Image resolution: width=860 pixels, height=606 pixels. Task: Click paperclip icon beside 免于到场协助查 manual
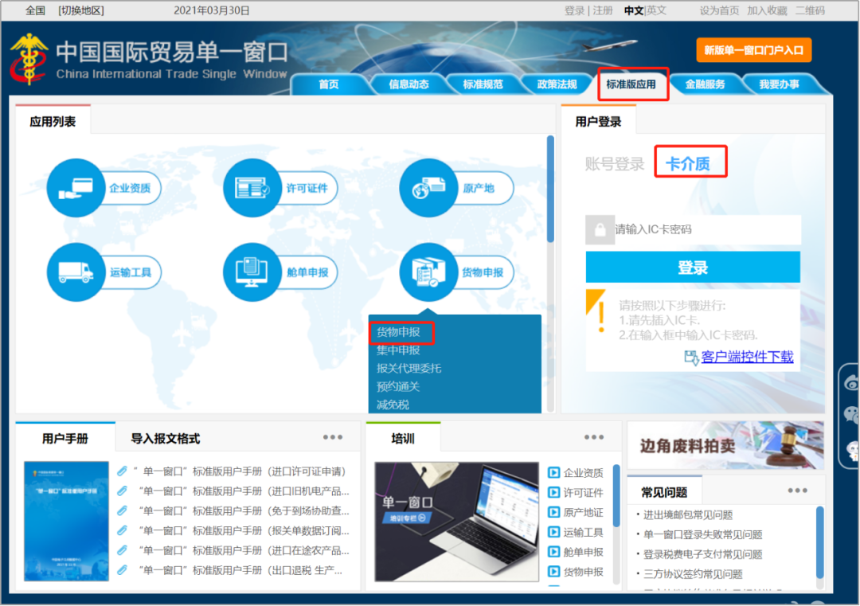point(123,510)
